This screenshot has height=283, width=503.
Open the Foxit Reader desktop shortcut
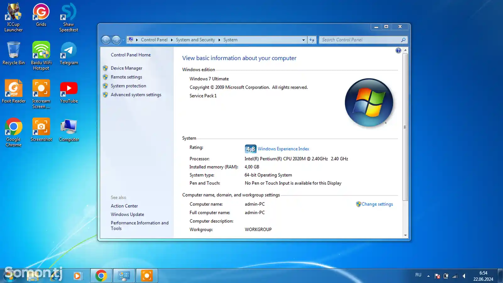14,92
